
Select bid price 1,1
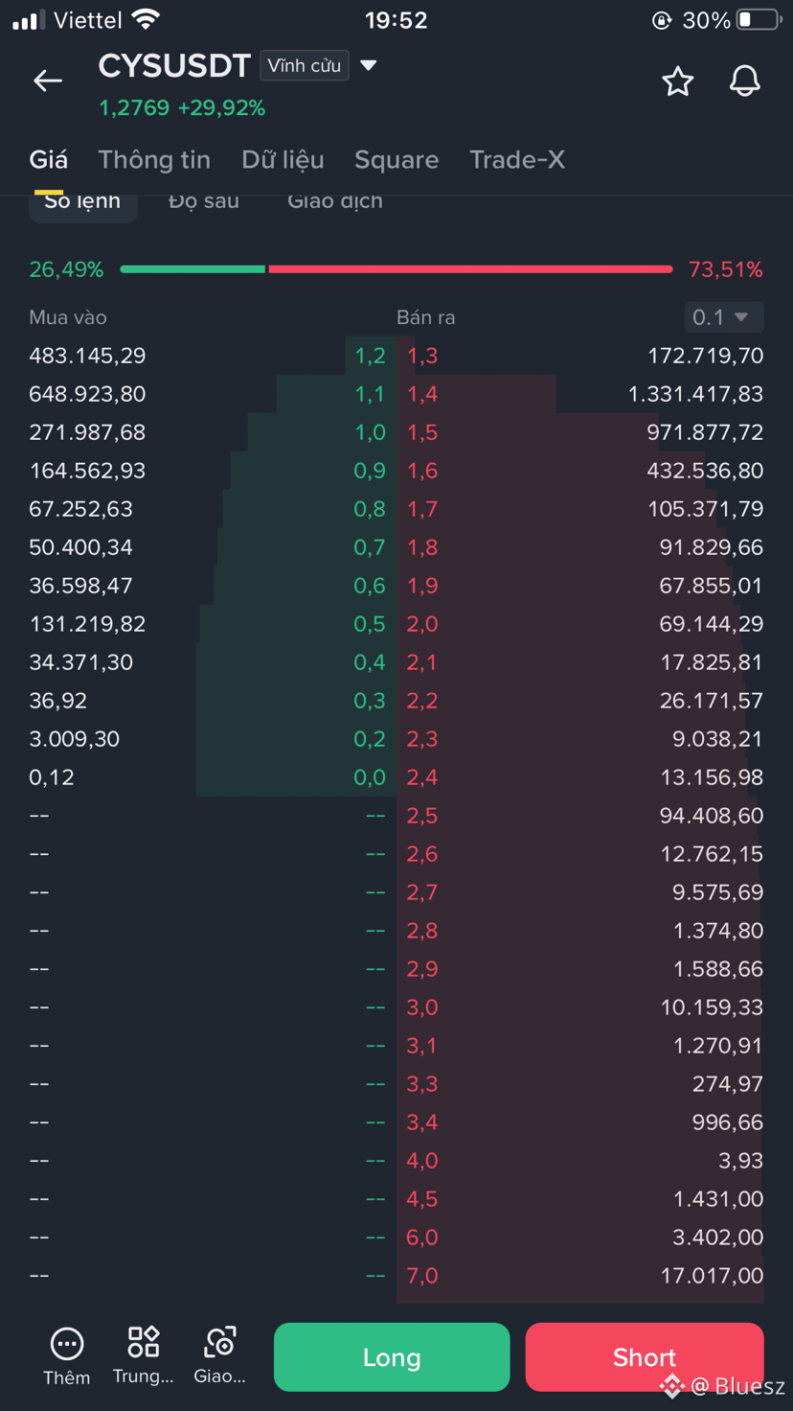pyautogui.click(x=370, y=394)
